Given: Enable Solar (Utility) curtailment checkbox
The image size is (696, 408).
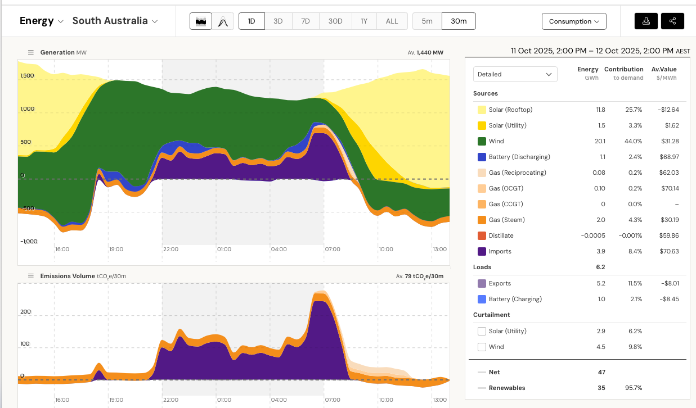Looking at the screenshot, I should 482,331.
